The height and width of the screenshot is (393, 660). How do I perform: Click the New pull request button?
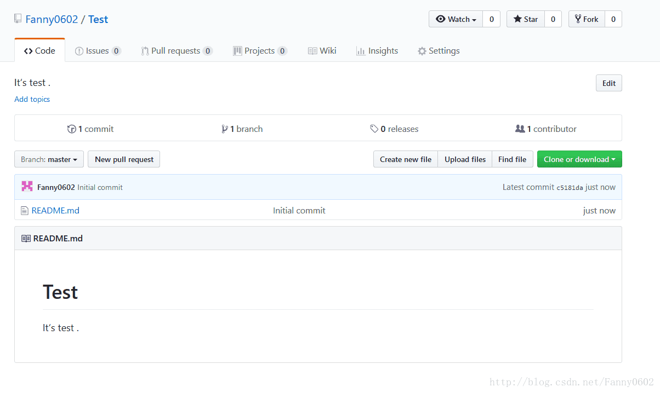(x=124, y=159)
